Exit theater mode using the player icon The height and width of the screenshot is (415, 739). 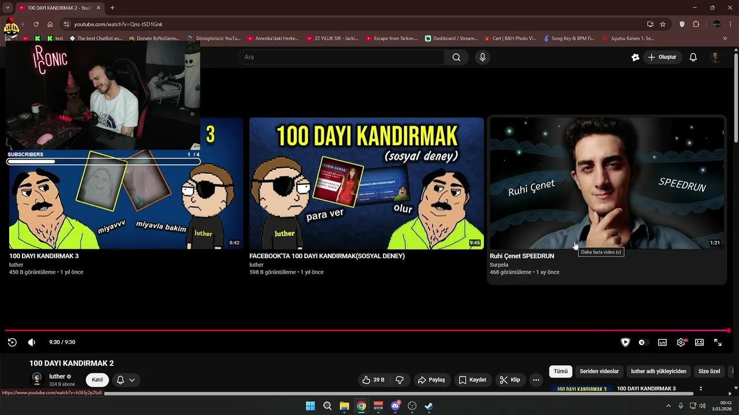[x=699, y=342]
